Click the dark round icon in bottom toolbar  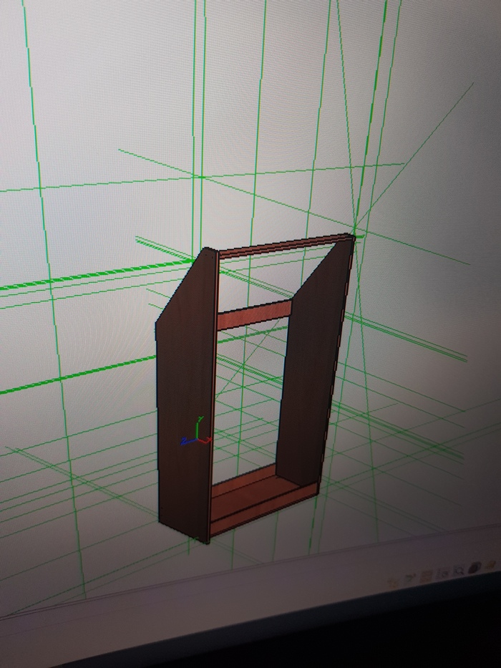(x=475, y=568)
